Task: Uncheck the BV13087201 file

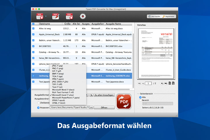Action: coord(33,46)
